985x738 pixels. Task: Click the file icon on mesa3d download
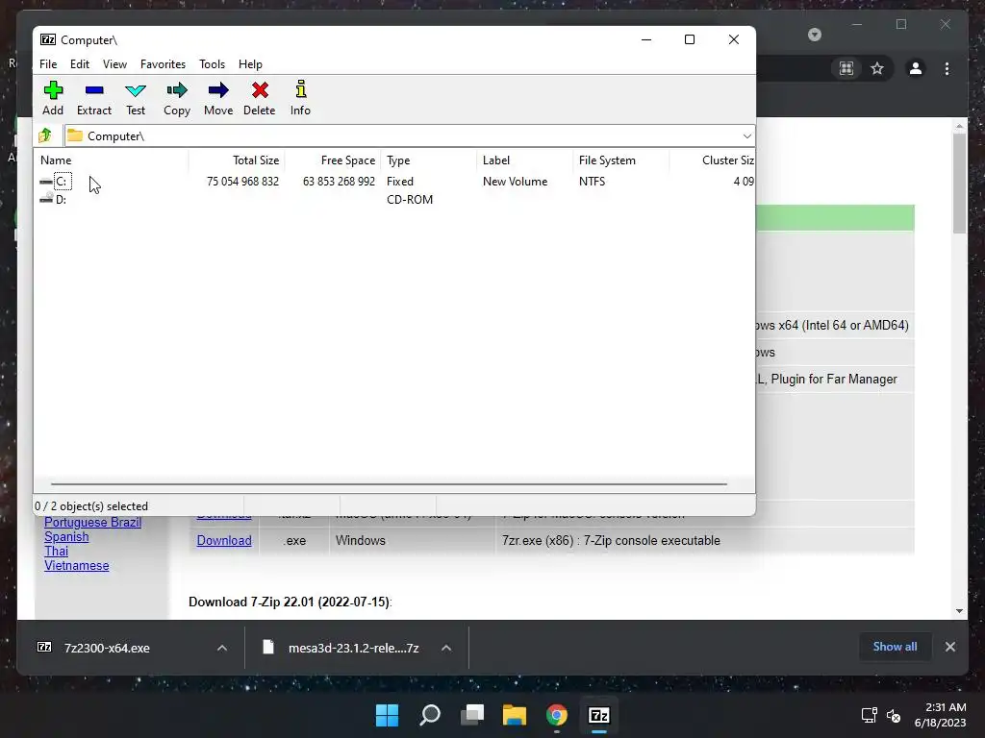click(x=268, y=647)
